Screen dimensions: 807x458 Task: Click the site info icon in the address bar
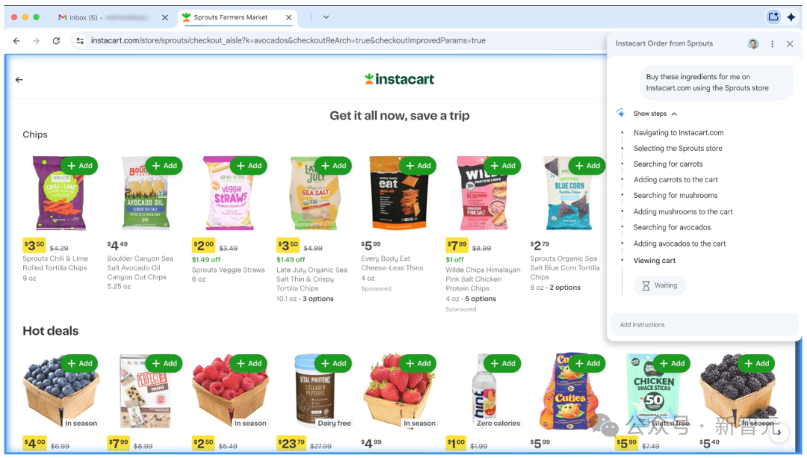pyautogui.click(x=80, y=40)
